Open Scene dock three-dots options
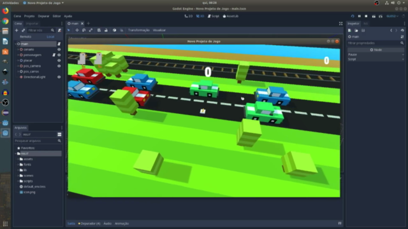Screen dimensions: 408x229 pos(62,24)
